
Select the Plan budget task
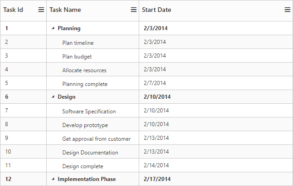[77, 56]
